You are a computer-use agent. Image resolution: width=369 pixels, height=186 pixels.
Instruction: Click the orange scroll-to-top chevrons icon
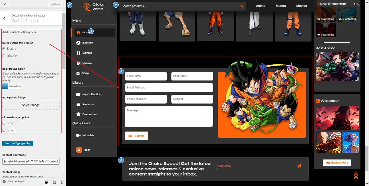(356, 175)
